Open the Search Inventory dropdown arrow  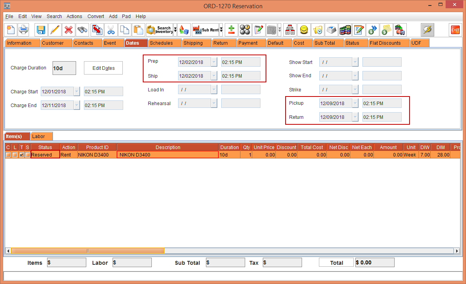(x=175, y=30)
